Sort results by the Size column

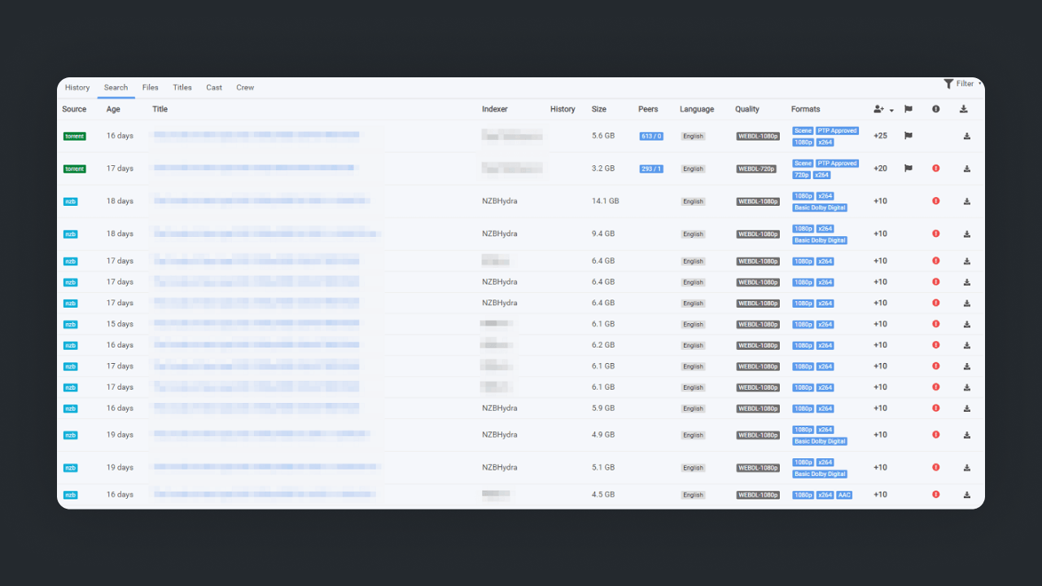pyautogui.click(x=599, y=109)
